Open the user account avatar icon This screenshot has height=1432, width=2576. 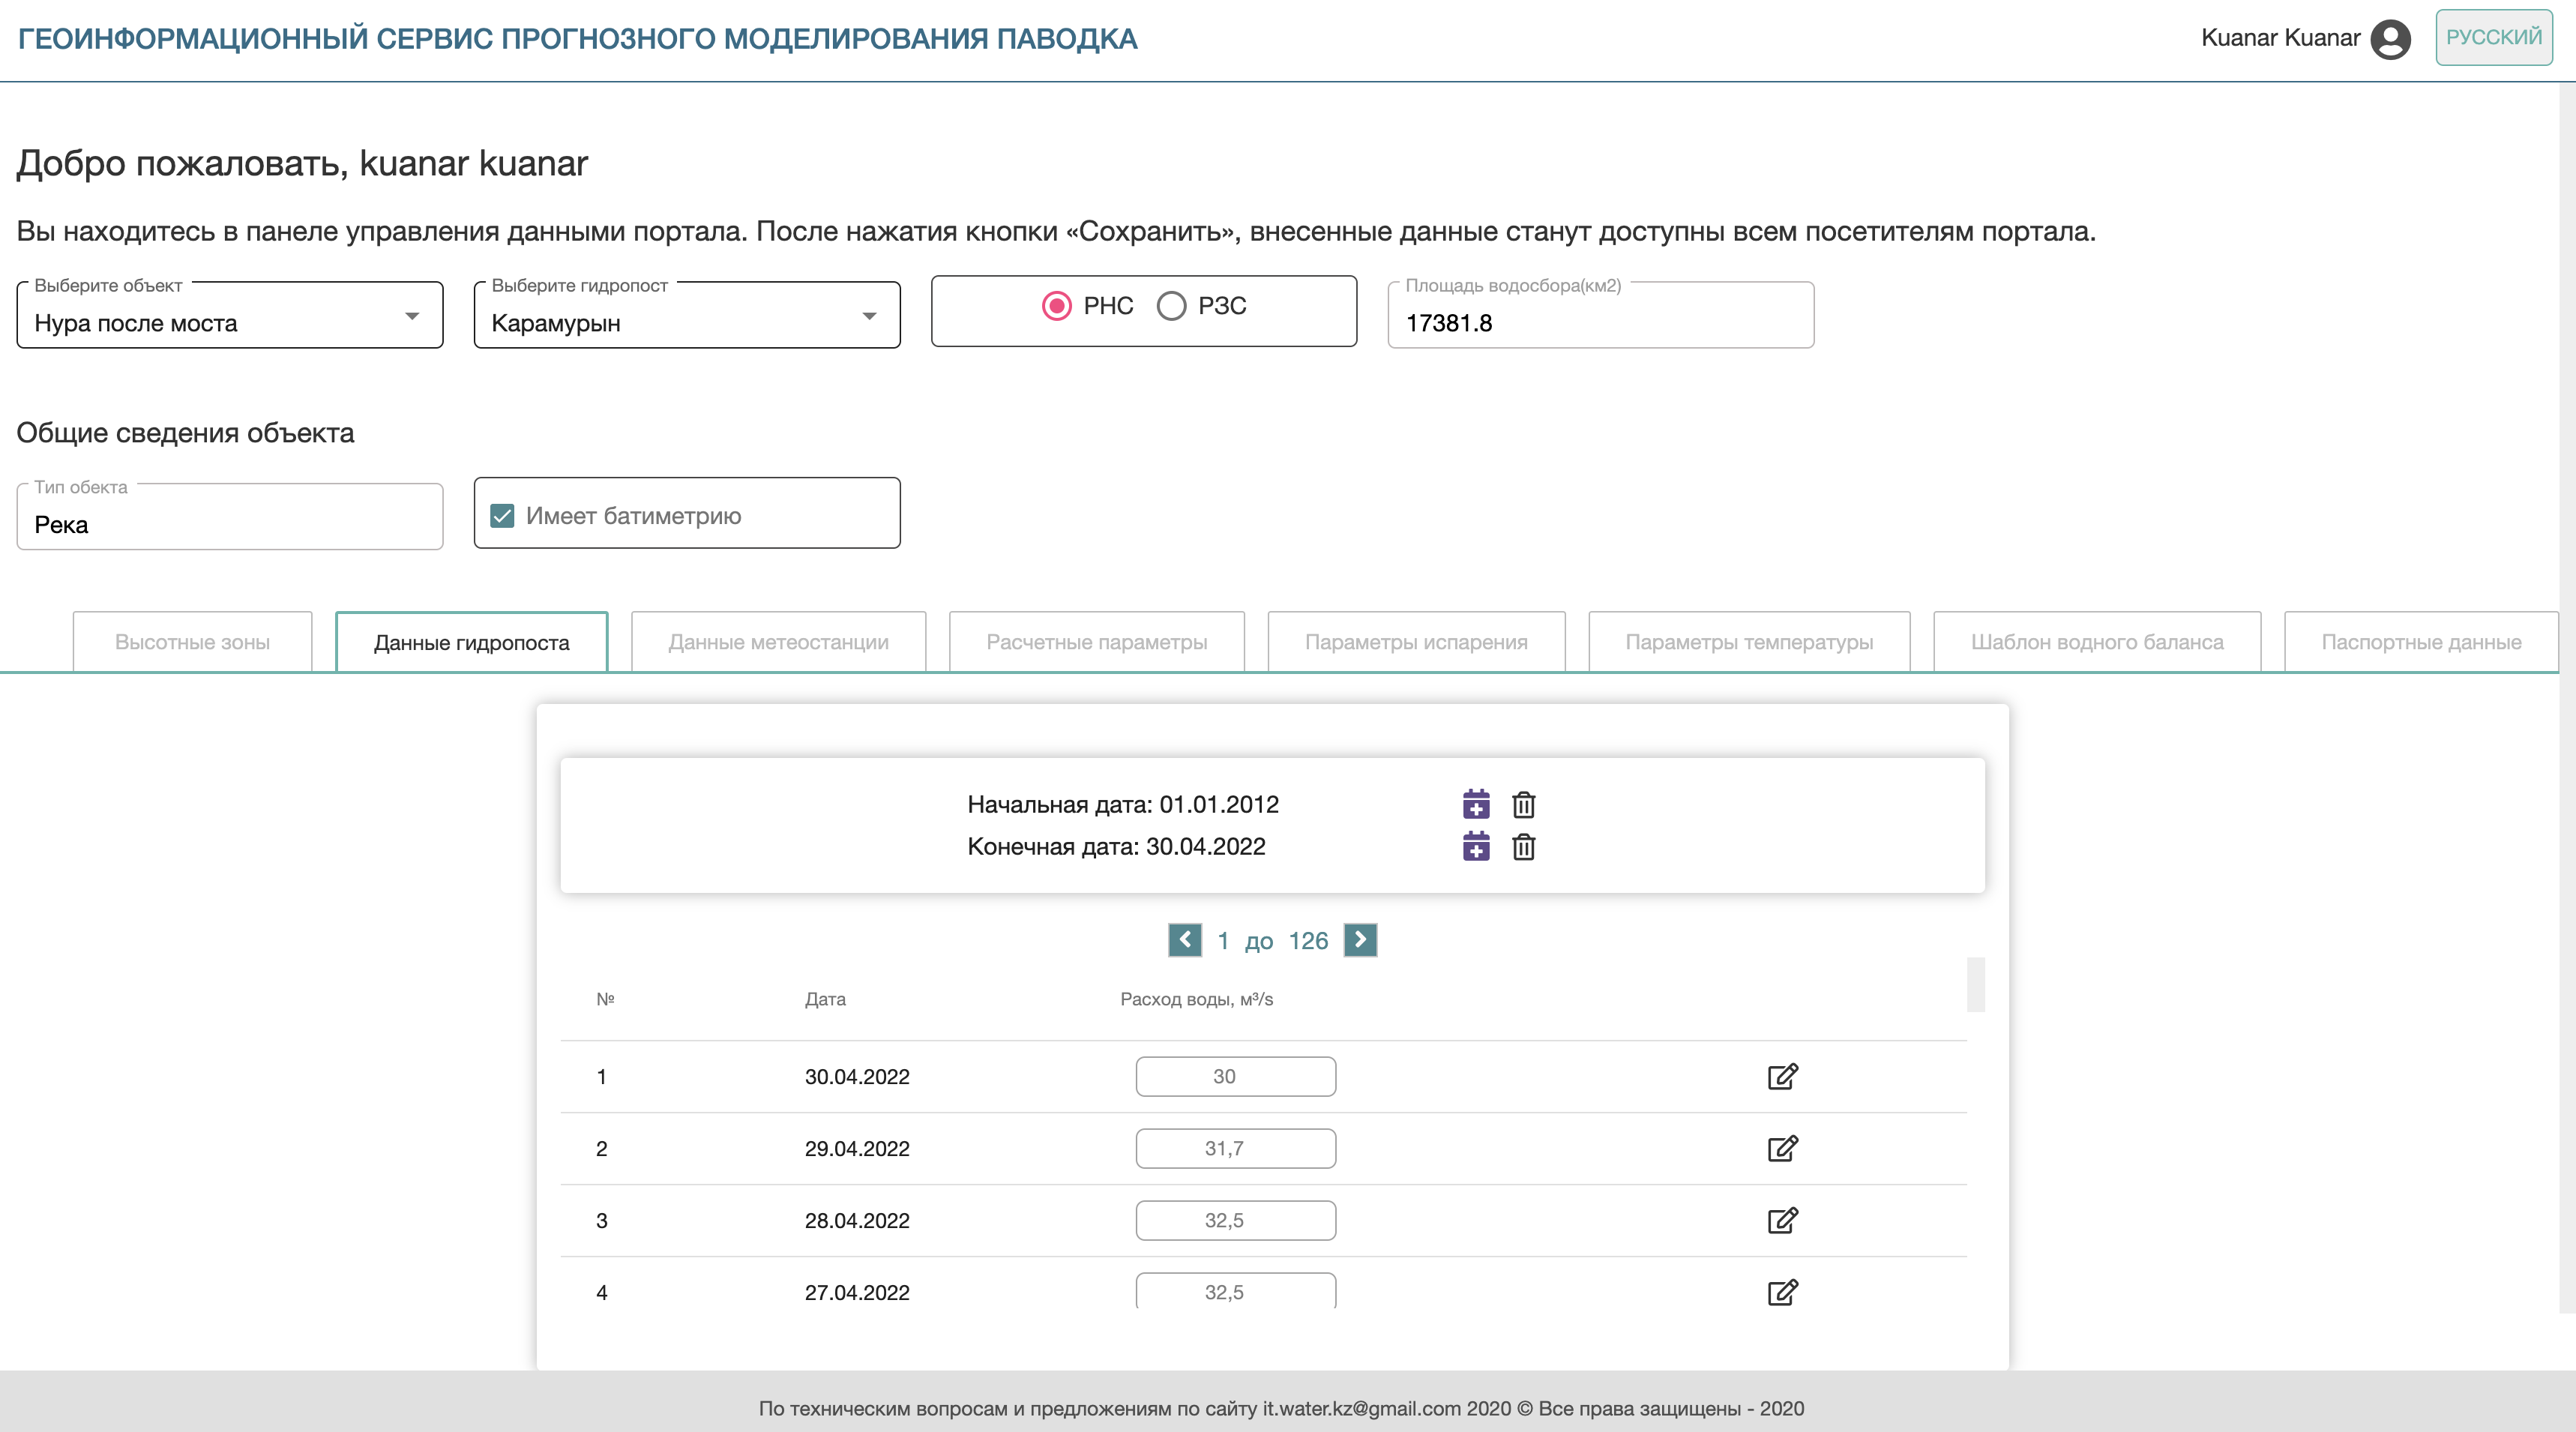tap(2390, 39)
